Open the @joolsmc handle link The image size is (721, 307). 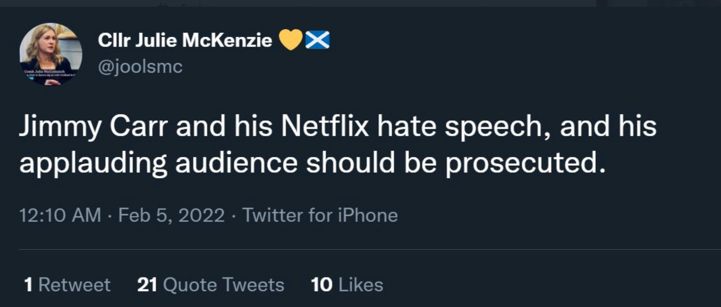(140, 66)
